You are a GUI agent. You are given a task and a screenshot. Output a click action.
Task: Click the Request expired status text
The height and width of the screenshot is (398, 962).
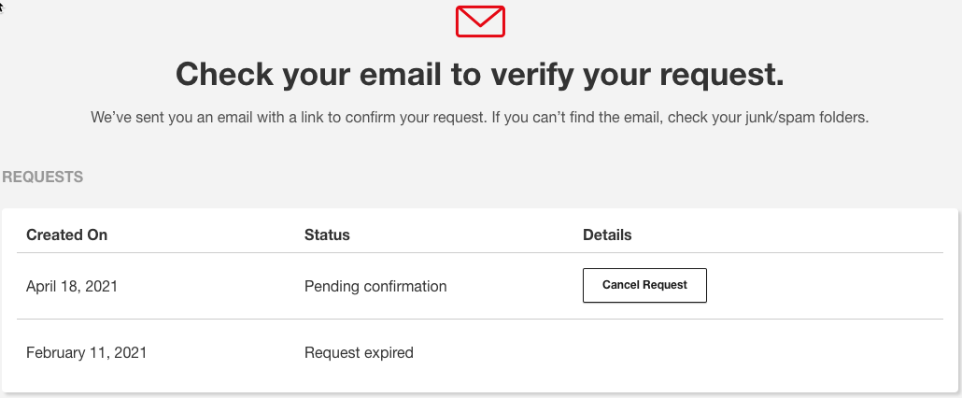[x=359, y=352]
